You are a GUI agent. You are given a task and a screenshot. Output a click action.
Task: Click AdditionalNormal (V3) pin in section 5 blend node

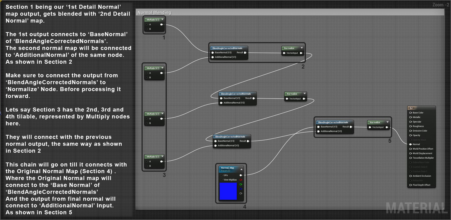pyautogui.click(x=319, y=131)
